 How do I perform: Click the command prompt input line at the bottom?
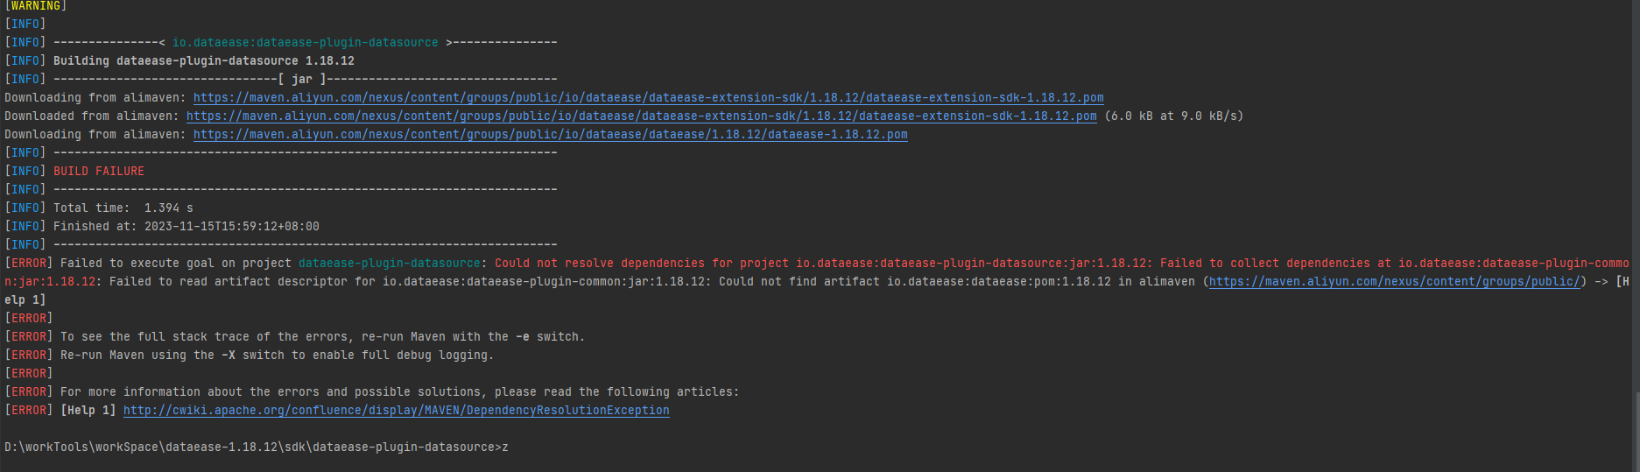click(x=257, y=447)
